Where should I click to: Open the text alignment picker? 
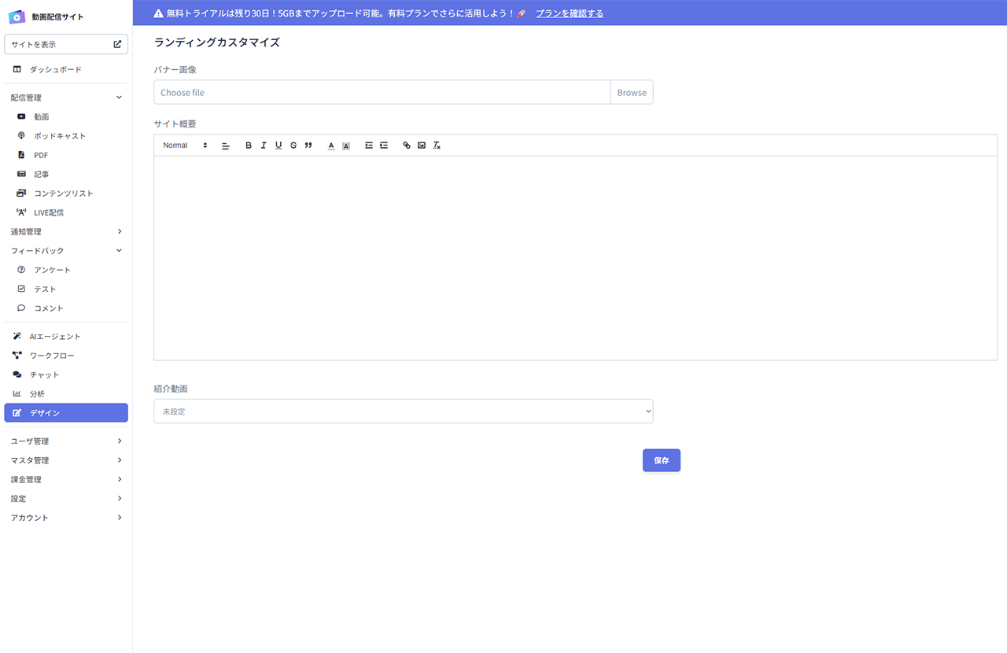[x=226, y=146]
